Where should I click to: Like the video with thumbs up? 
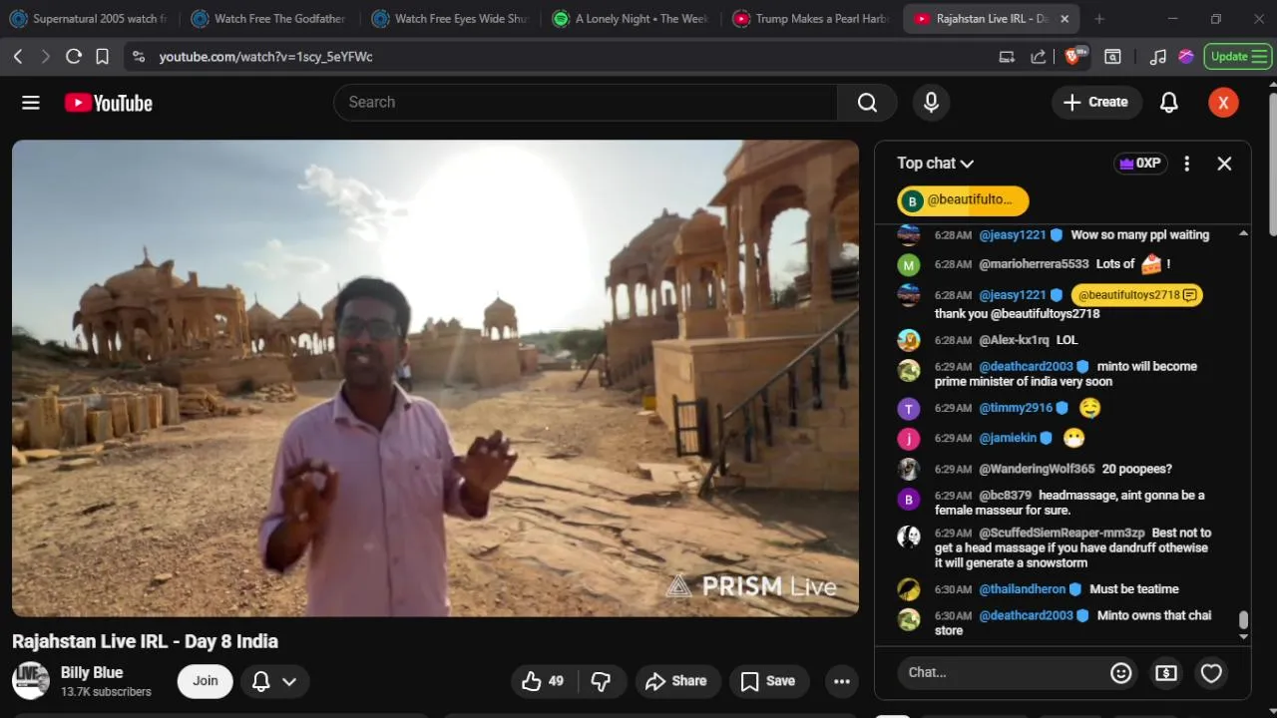544,681
